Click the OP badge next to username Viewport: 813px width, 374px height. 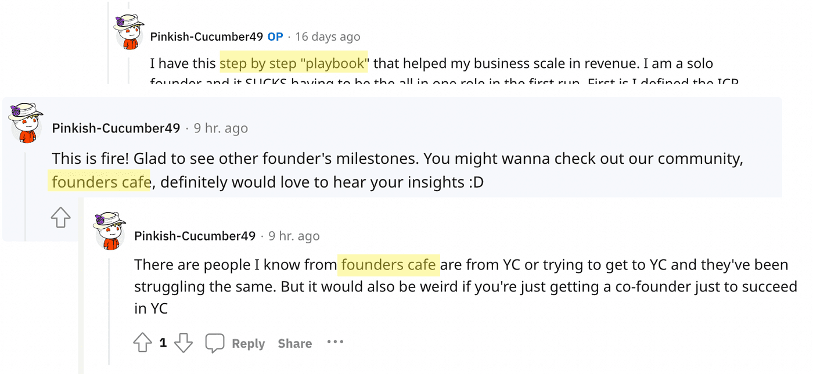[x=275, y=37]
